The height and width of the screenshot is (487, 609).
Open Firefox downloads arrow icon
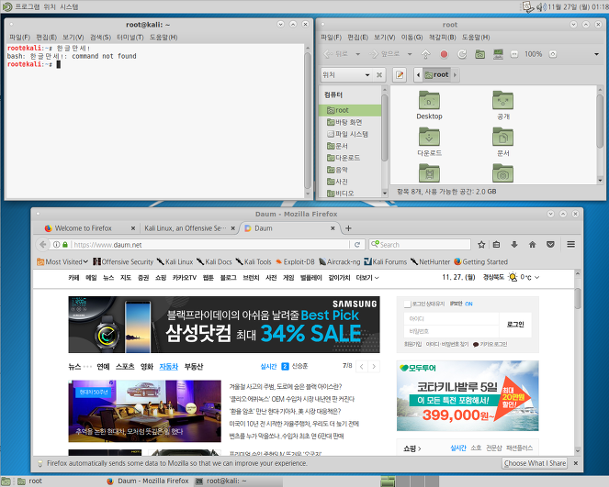point(514,244)
